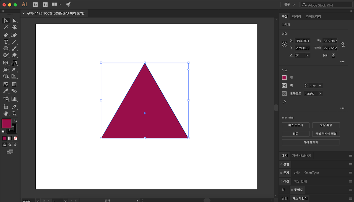This screenshot has height=202, width=354.
Task: Enable Draw Inside mode
Action: tap(15, 145)
